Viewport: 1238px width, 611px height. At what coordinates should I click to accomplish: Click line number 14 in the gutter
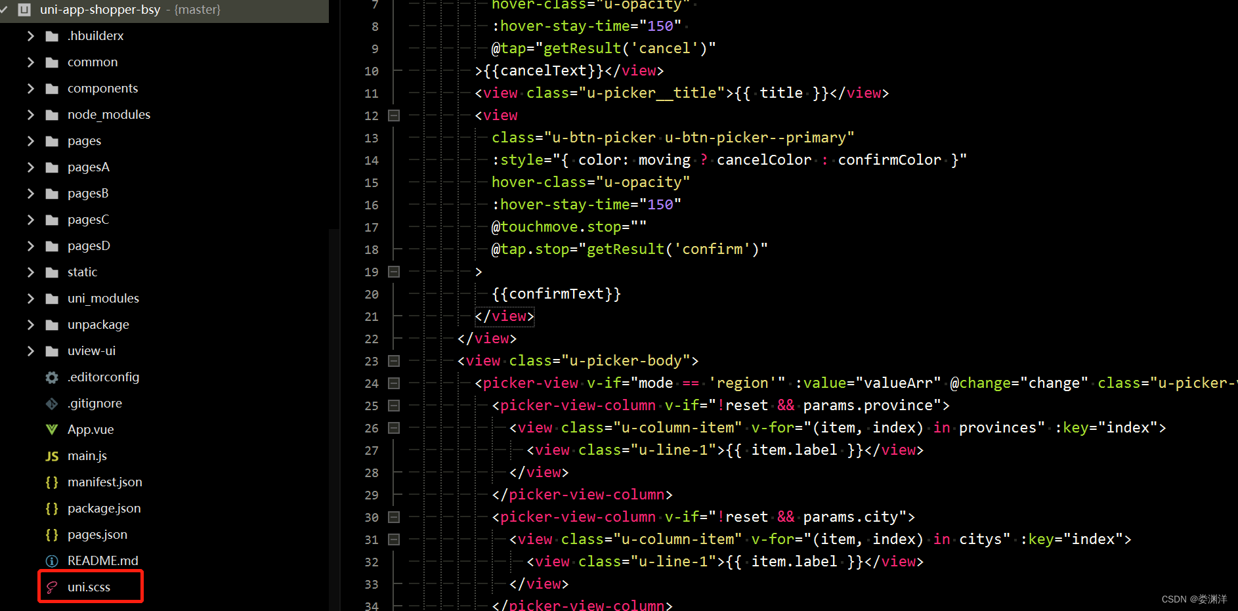point(372,160)
